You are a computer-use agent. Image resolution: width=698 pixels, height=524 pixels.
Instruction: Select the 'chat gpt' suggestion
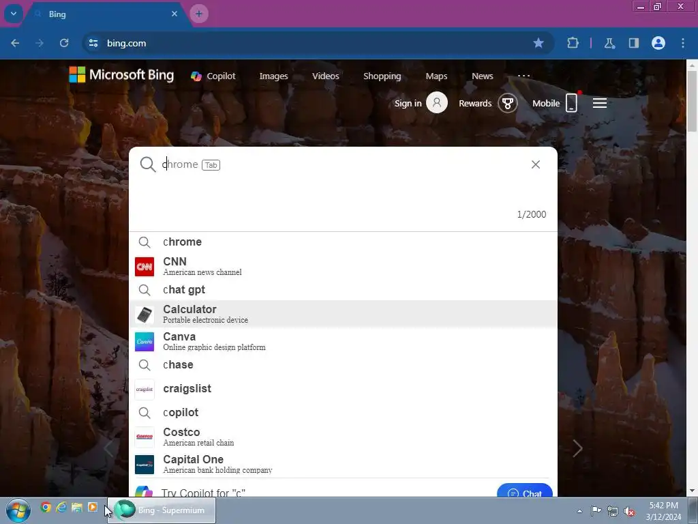click(x=344, y=290)
